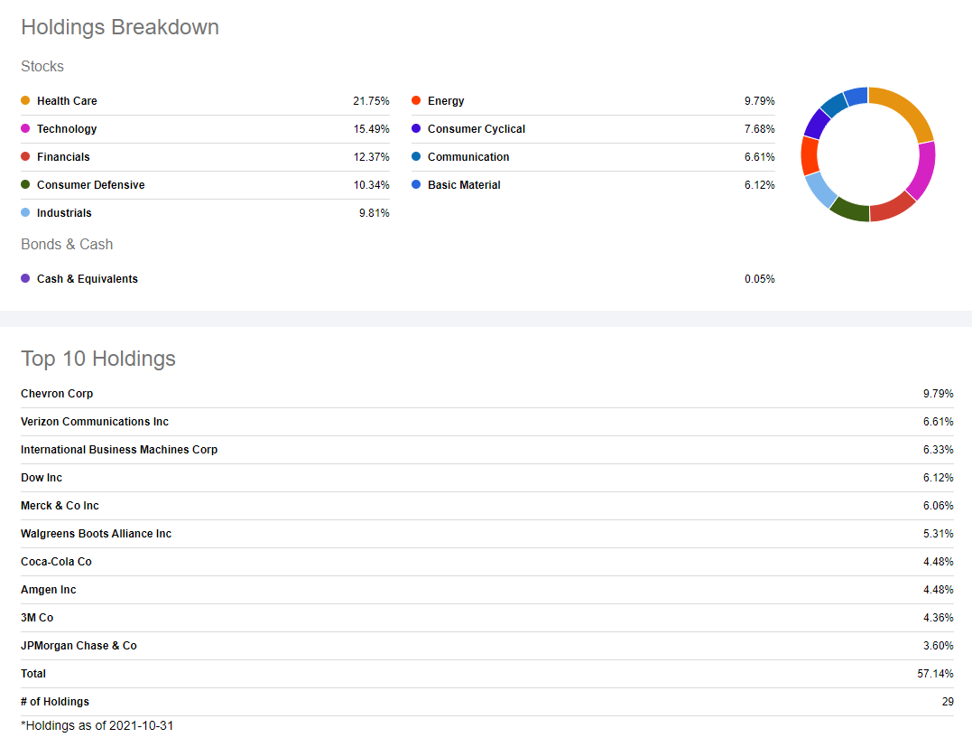Viewport: 972px width, 747px height.
Task: Click the 57.14% total value
Action: [935, 674]
